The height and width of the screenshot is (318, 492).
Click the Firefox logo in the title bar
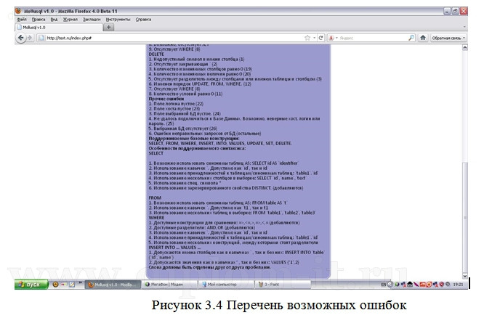coord(18,11)
